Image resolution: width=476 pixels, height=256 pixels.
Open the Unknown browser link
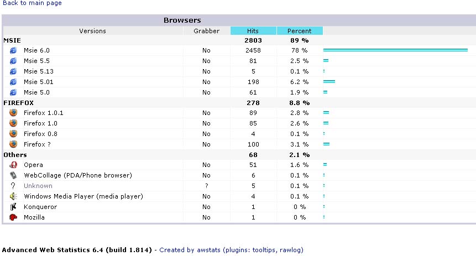pos(38,186)
